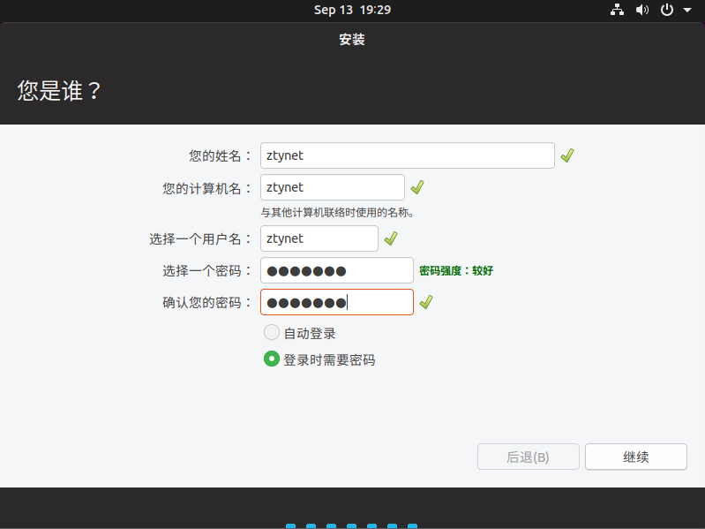Screen dimensions: 705x529
Task: Click the 确认您的密码 confirm password field
Action: point(337,302)
